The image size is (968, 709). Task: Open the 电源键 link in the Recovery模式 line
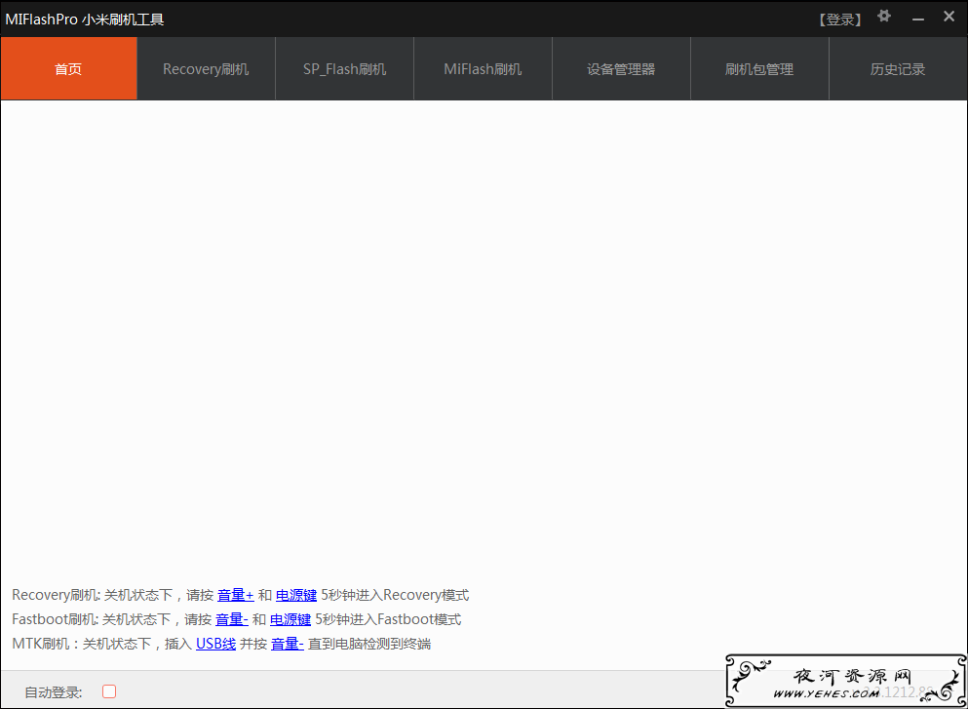point(296,595)
